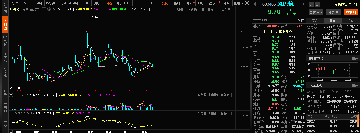
Task: Open 深度F9 sidebar view
Action: [x=5, y=57]
